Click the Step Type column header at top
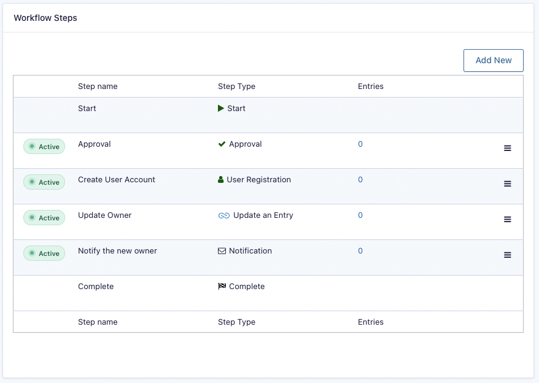 coord(236,87)
